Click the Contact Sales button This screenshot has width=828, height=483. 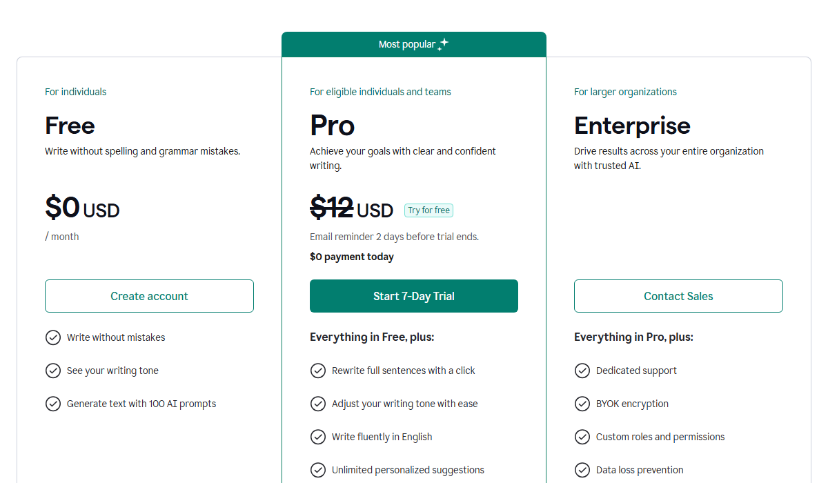click(x=678, y=296)
